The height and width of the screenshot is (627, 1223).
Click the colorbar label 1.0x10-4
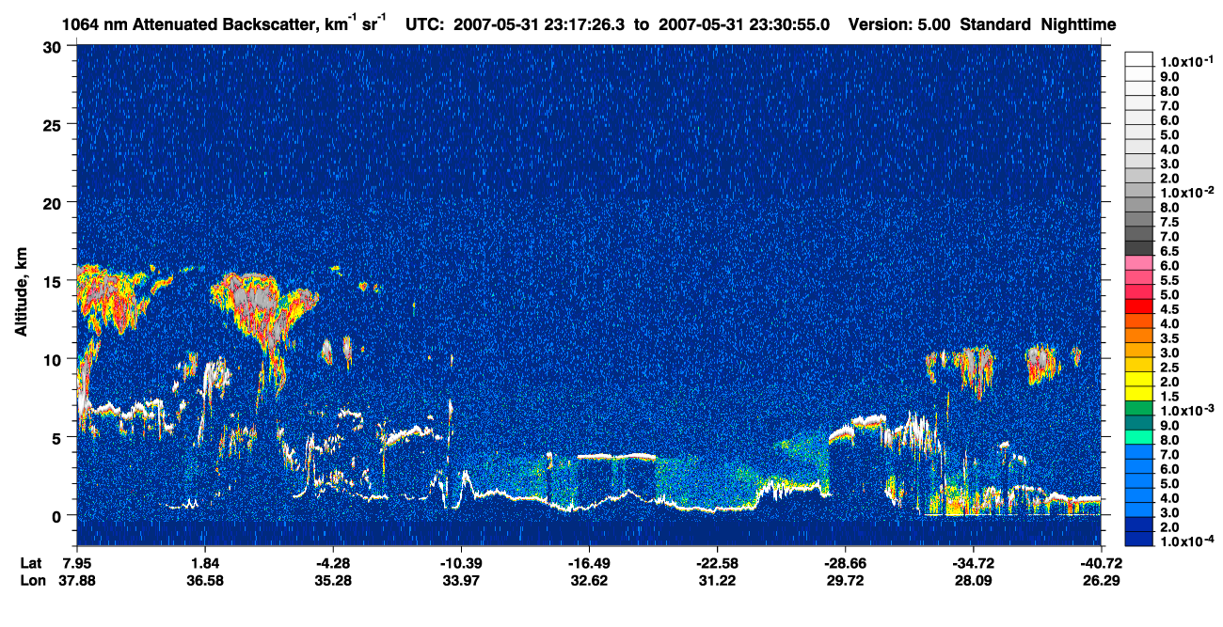(1188, 541)
